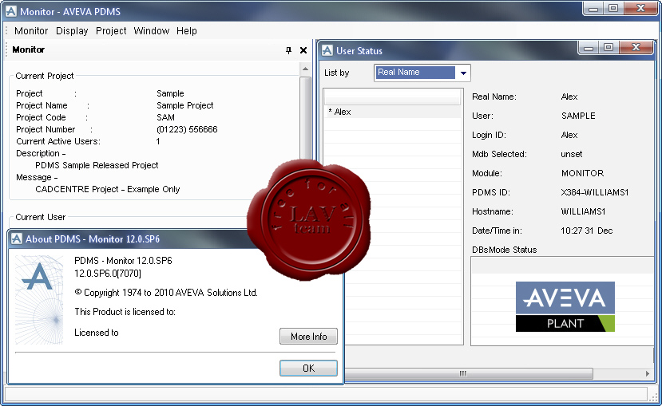Viewport: 662px width, 406px height.
Task: Click Date/Time in value 10:27 31 Dec
Action: click(x=586, y=231)
